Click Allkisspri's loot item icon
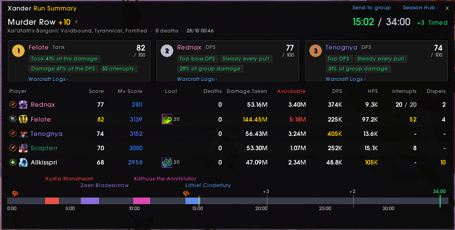 click(167, 162)
